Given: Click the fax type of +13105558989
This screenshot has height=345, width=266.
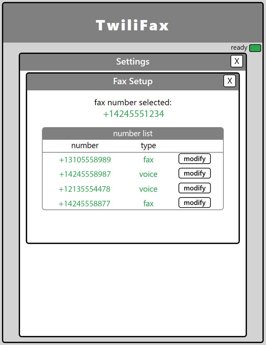Looking at the screenshot, I should [x=148, y=160].
